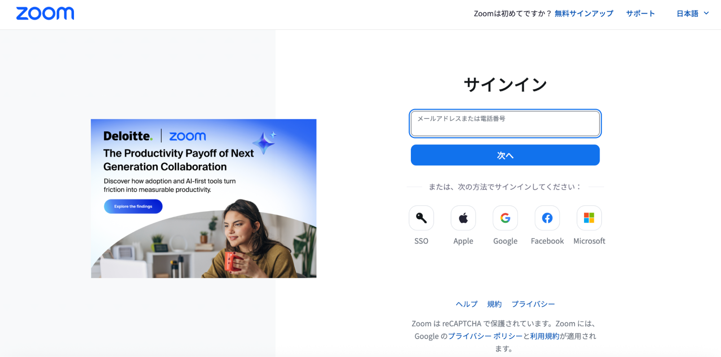The width and height of the screenshot is (721, 357).
Task: Sign in with the Google icon
Action: tap(505, 218)
